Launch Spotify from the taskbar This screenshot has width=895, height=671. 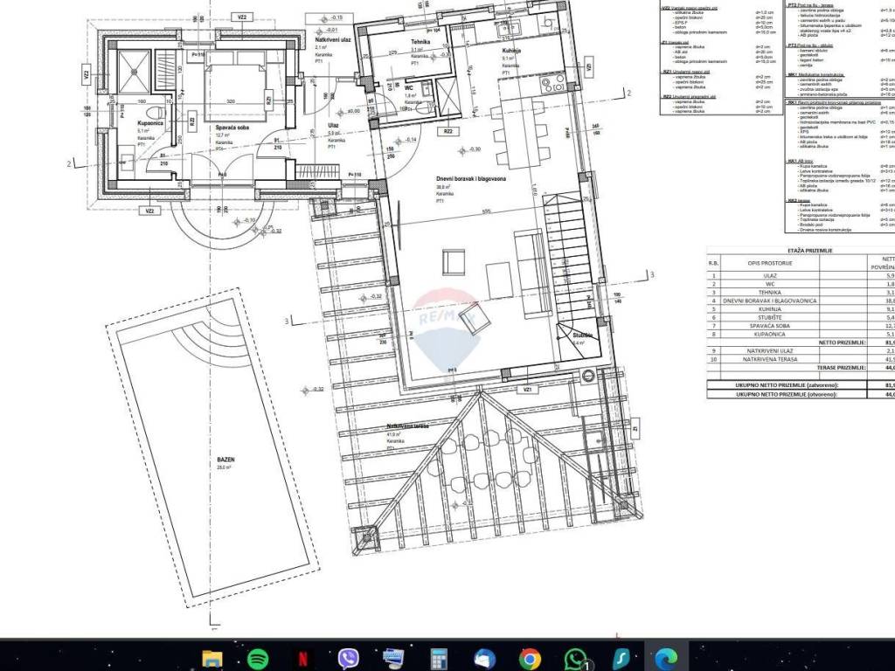257,658
